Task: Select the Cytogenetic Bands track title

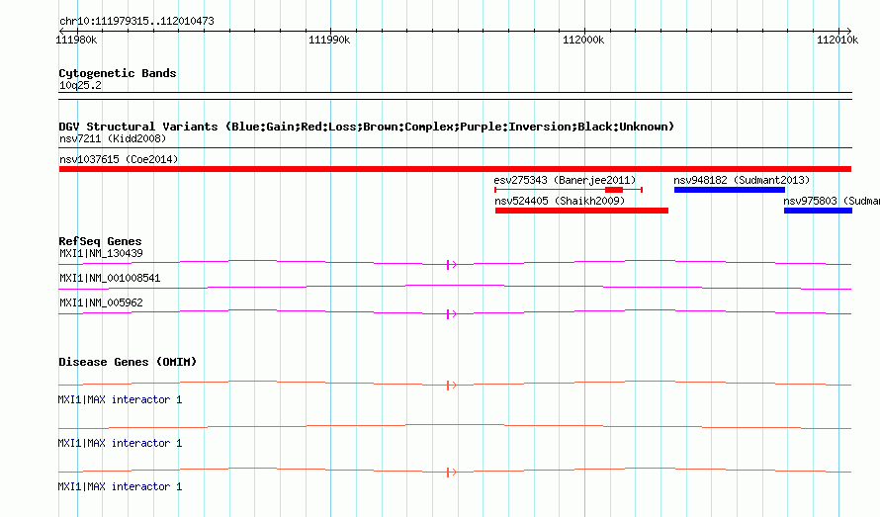Action: [118, 73]
